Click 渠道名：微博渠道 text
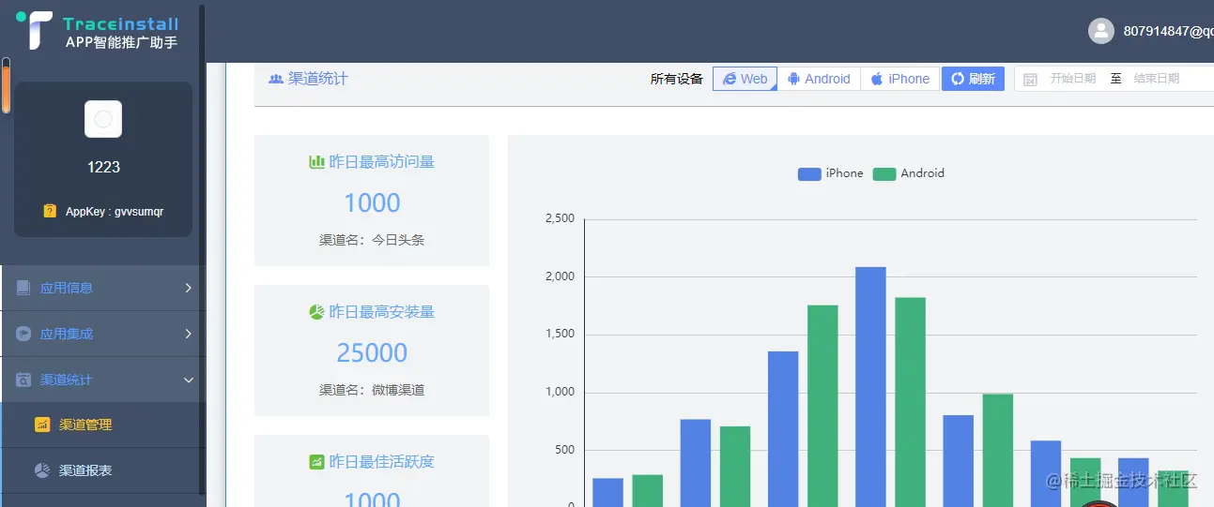The image size is (1214, 507). [372, 390]
